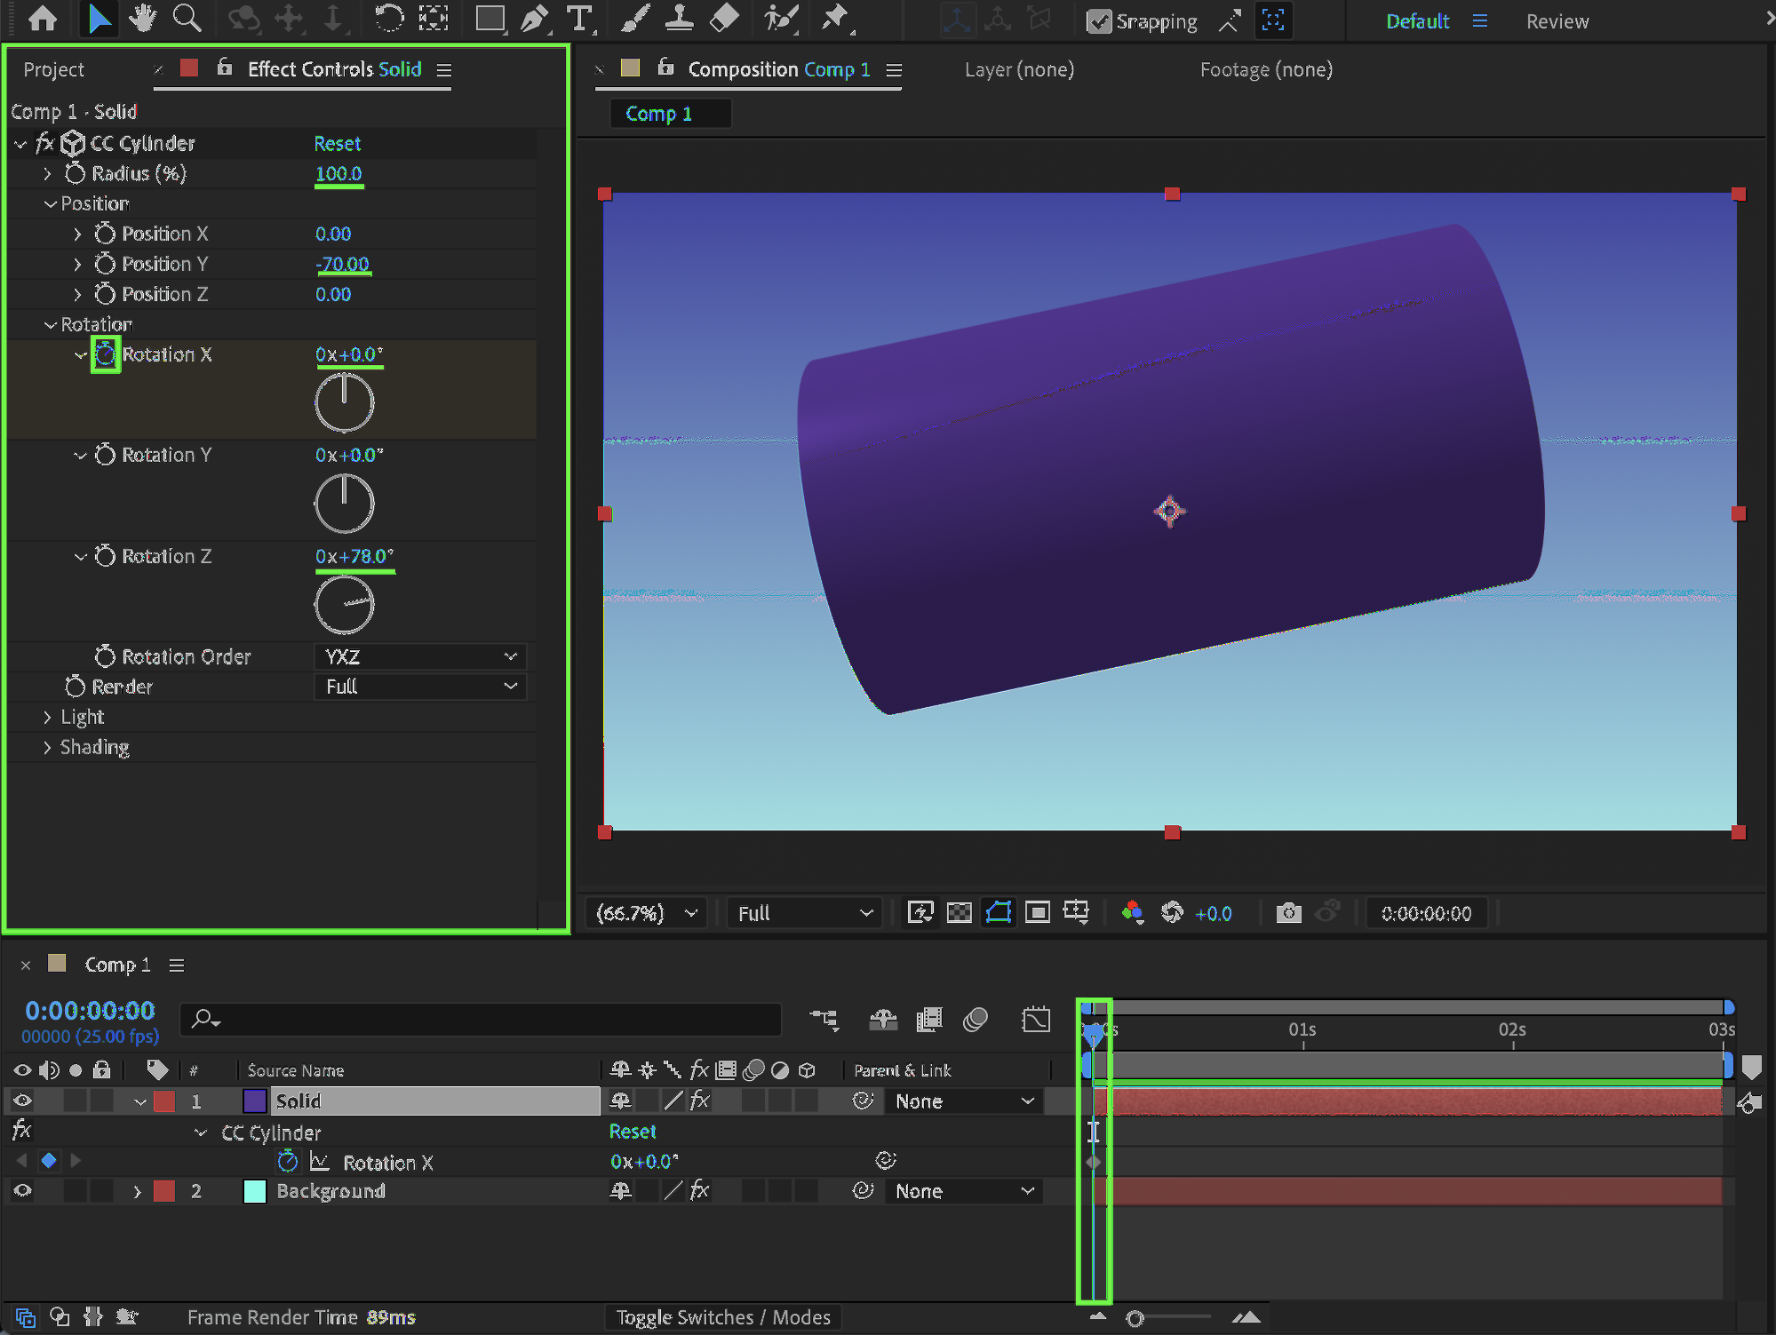Expand the Light property group
This screenshot has width=1776, height=1335.
pyautogui.click(x=47, y=717)
